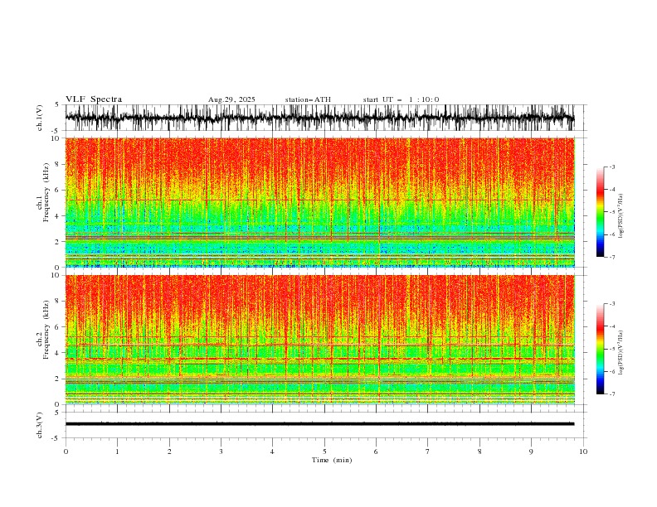Click inside the ch.2 spectrogram
The image size is (657, 507).
pos(320,340)
